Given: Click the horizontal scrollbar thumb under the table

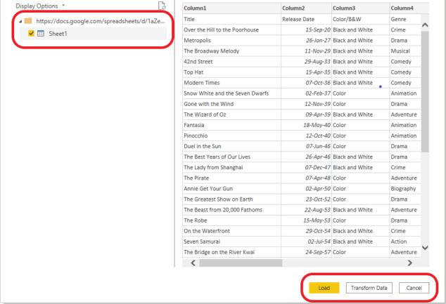Looking at the screenshot, I should (241, 263).
